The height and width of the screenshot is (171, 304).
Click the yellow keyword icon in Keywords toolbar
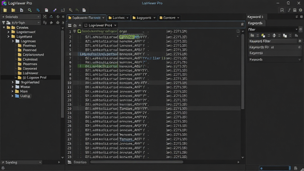click(x=263, y=35)
